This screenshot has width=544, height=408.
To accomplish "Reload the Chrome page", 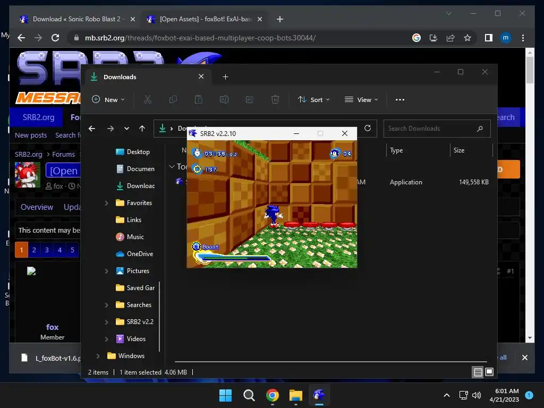I will [x=55, y=38].
